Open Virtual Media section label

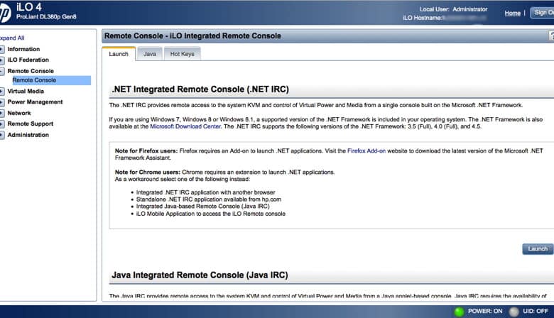pyautogui.click(x=26, y=92)
